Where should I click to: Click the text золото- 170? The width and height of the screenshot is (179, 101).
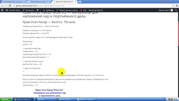click(x=27, y=44)
